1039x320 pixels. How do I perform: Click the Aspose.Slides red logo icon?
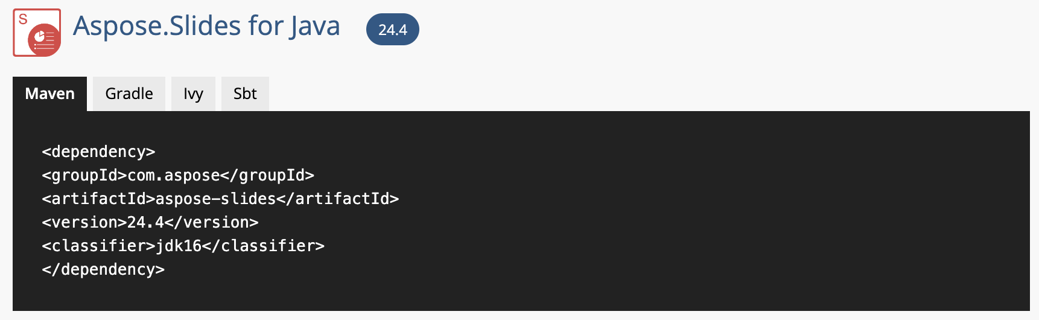point(37,33)
